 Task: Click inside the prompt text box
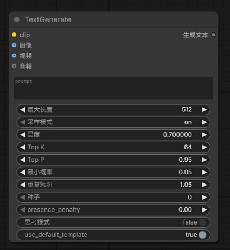[x=113, y=88]
